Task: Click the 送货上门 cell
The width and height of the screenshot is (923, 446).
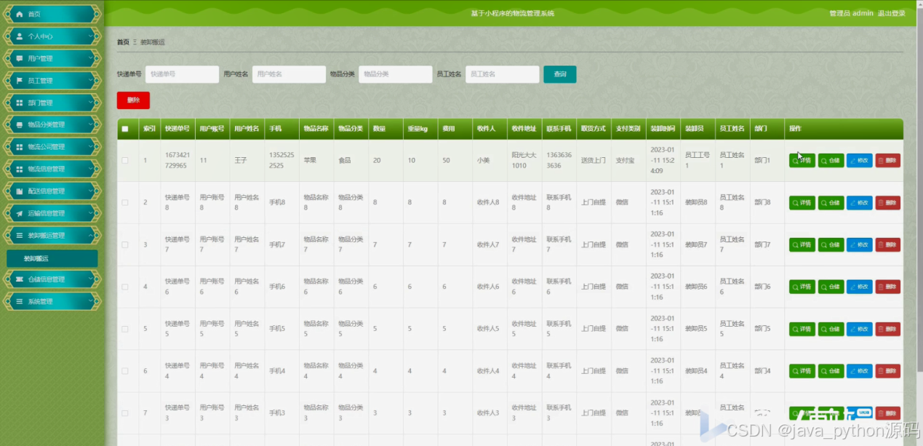Action: (593, 161)
